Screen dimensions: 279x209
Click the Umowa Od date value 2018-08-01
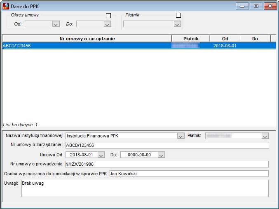[82, 155]
